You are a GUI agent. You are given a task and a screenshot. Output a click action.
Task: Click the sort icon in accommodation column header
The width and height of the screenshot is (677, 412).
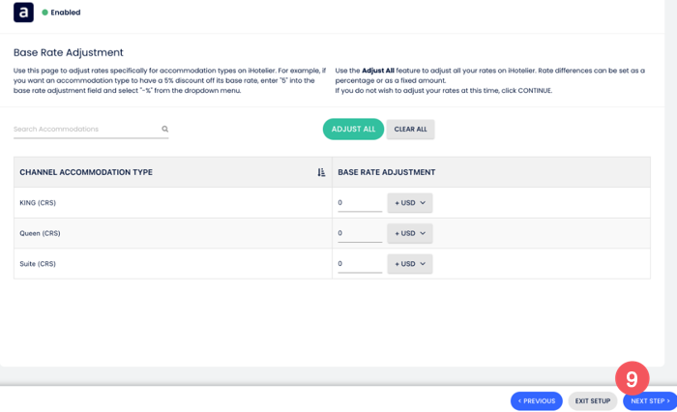[x=321, y=172]
